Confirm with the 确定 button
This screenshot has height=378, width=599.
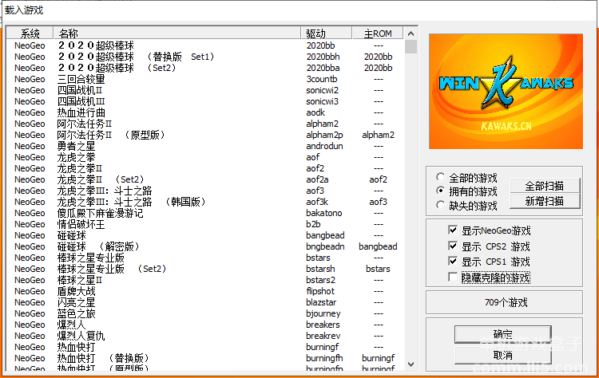[x=502, y=333]
